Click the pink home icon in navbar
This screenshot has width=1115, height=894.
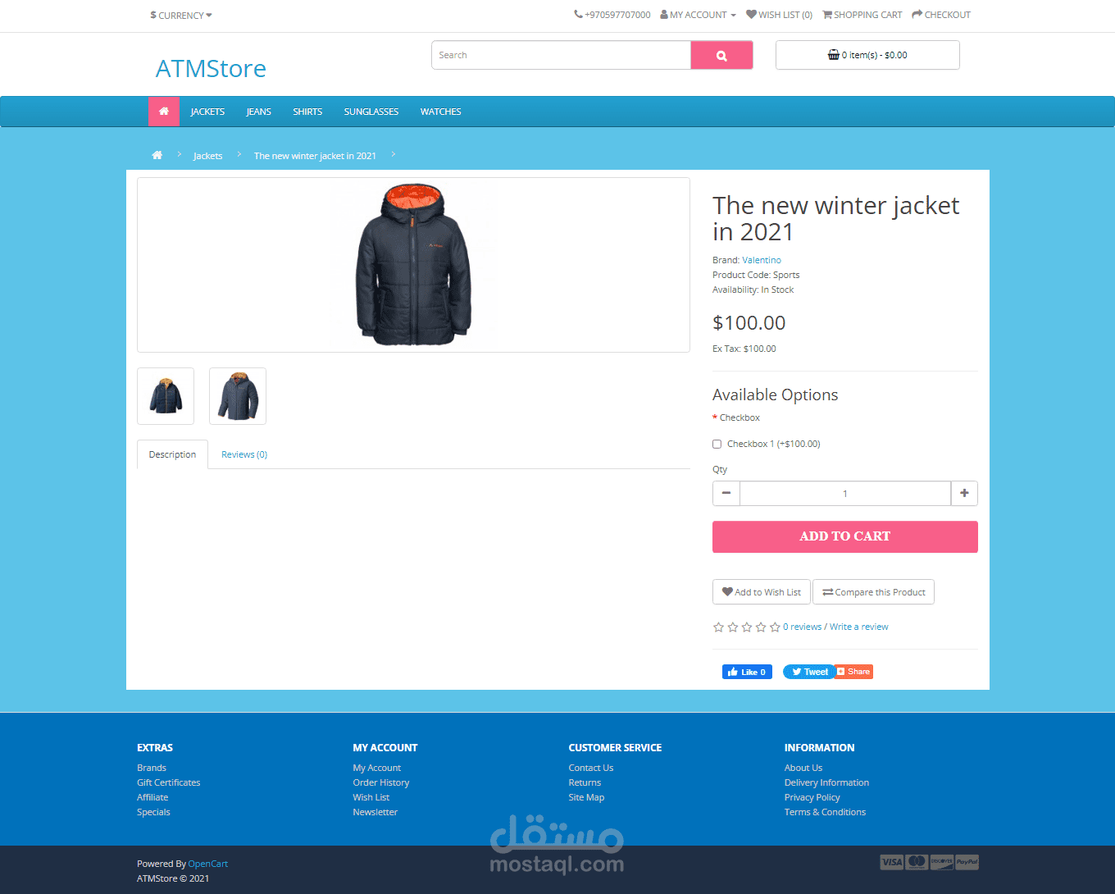coord(164,112)
